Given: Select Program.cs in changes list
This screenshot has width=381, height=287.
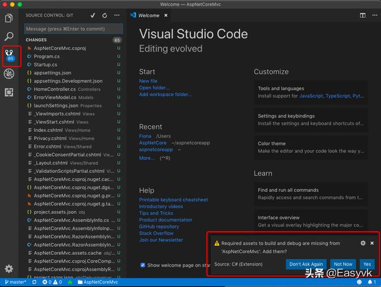Looking at the screenshot, I should pyautogui.click(x=73, y=56).
